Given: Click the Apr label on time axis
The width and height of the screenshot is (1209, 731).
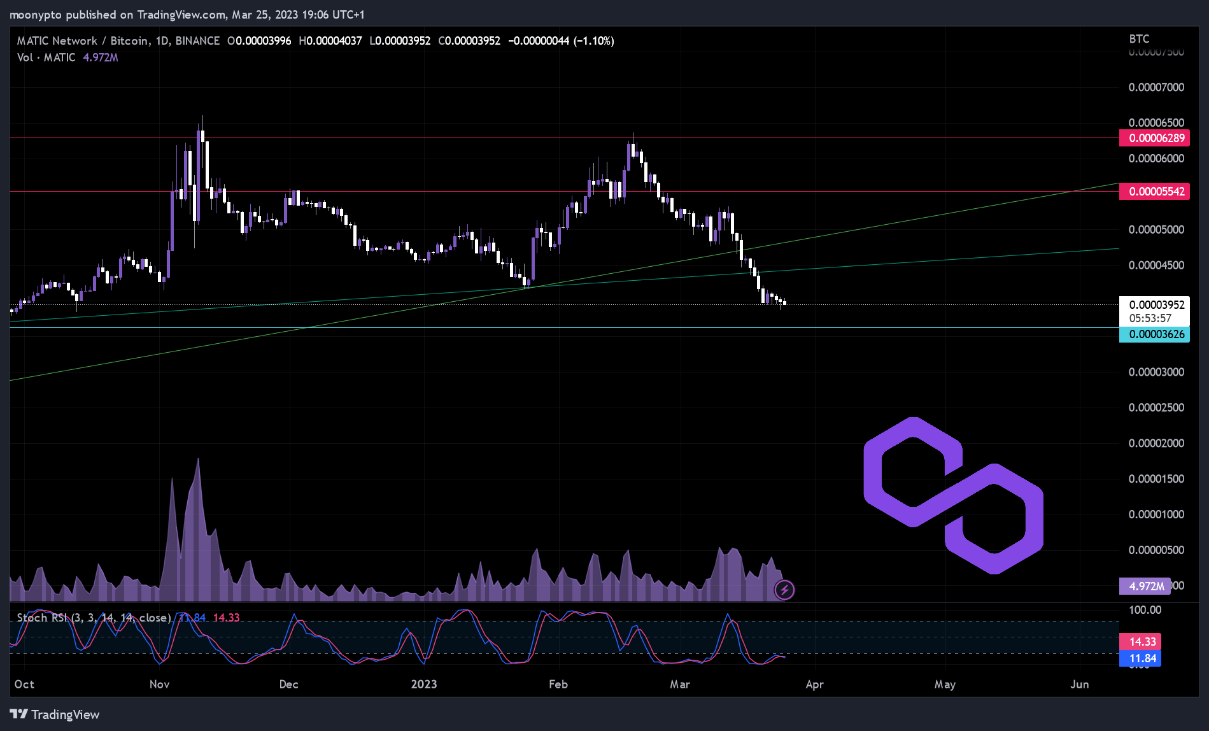Looking at the screenshot, I should (x=815, y=685).
